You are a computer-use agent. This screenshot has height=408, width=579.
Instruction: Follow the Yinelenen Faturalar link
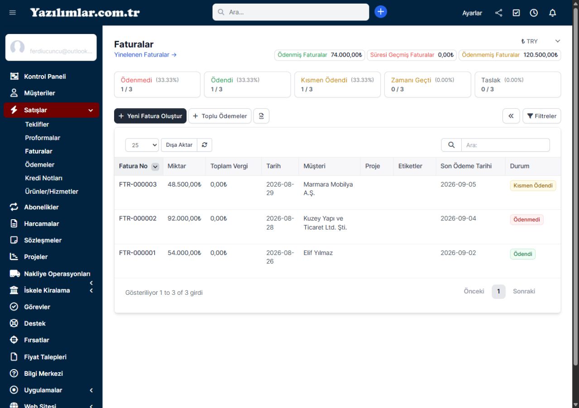145,55
